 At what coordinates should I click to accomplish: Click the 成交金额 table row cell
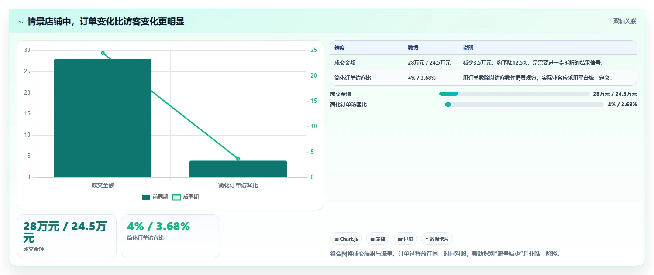click(x=345, y=63)
